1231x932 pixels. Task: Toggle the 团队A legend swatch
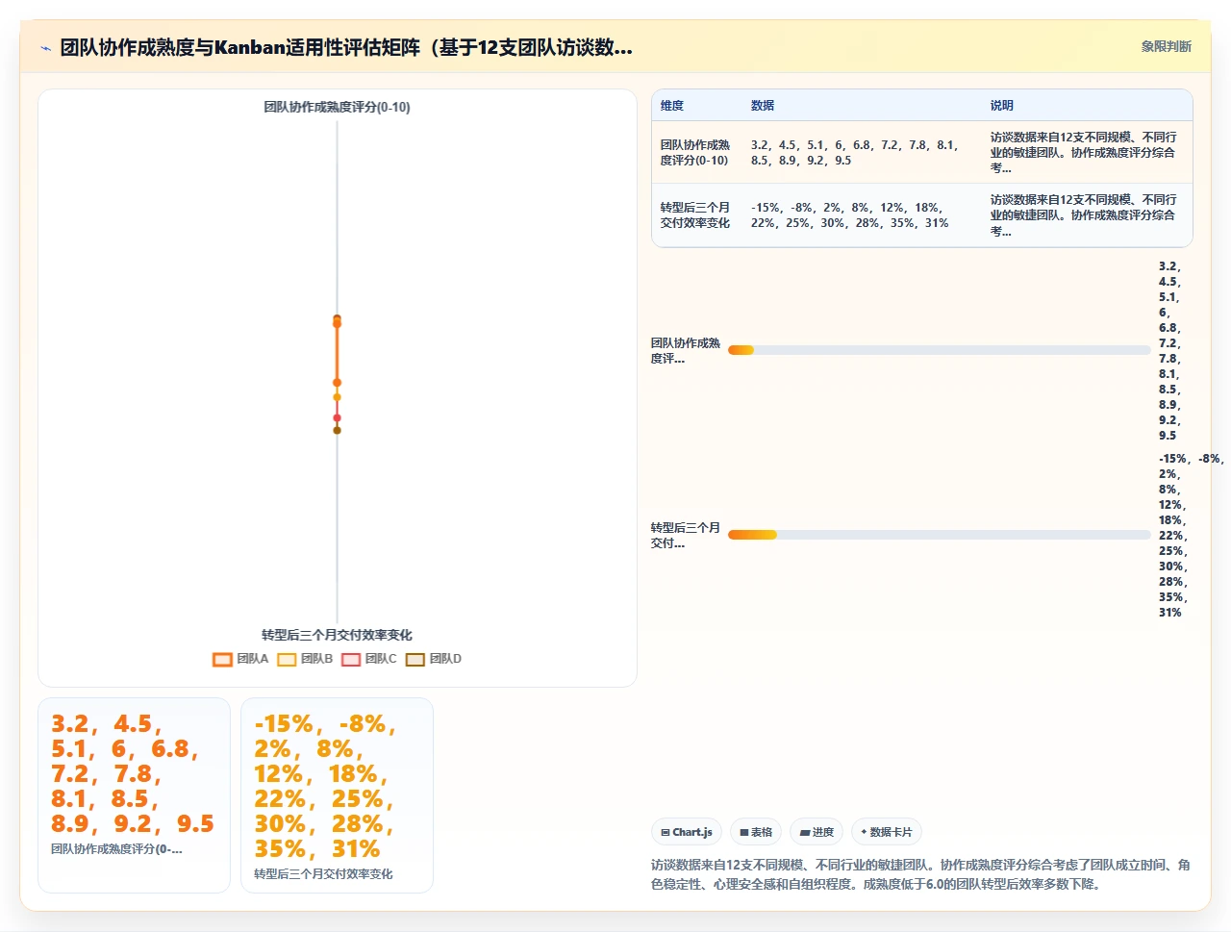pos(222,659)
